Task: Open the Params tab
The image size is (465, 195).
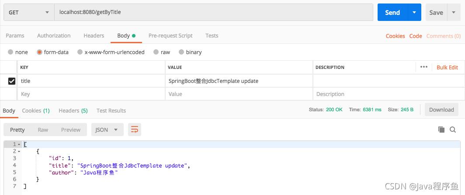Action: click(x=15, y=35)
